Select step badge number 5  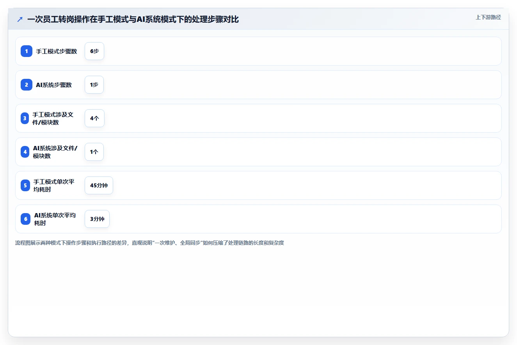click(x=25, y=185)
